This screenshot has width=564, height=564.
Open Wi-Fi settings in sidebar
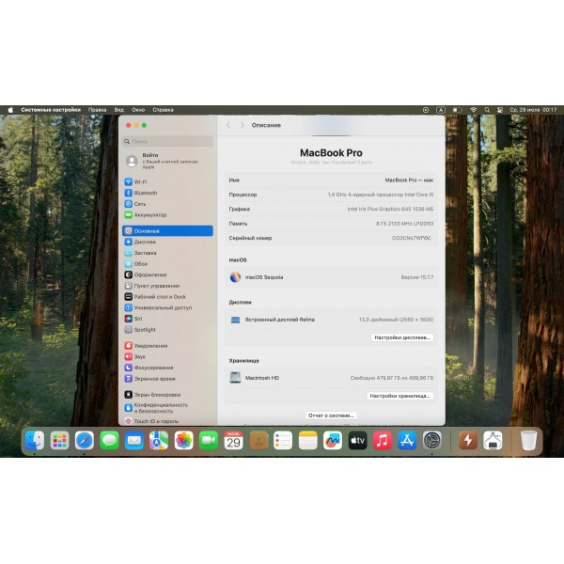point(167,182)
